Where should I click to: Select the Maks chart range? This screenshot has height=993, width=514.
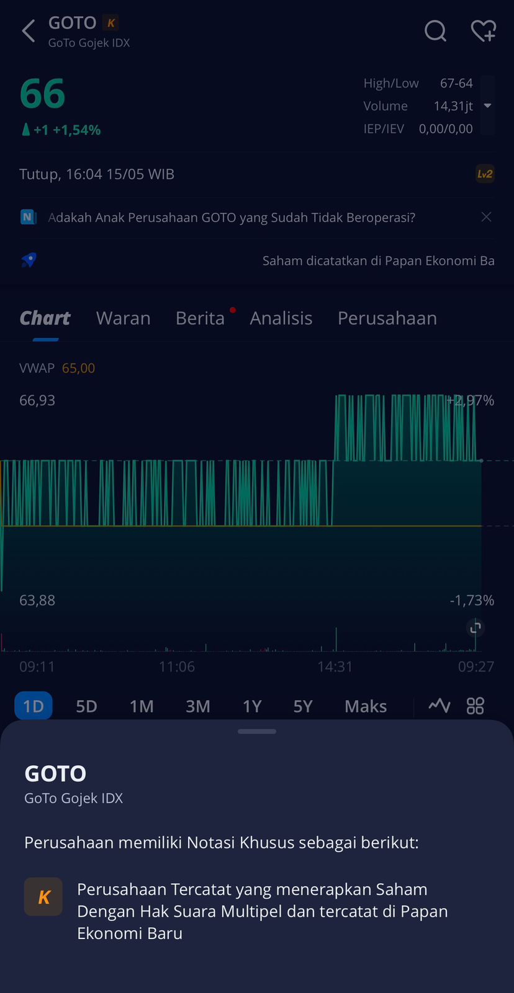[366, 706]
